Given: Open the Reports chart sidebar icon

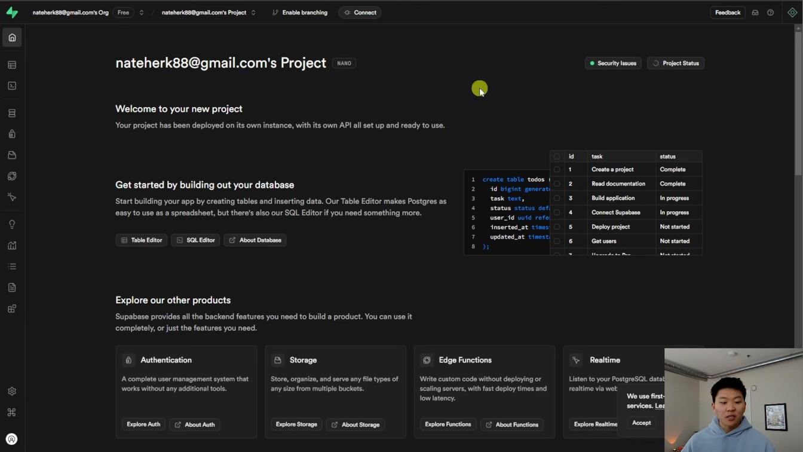Looking at the screenshot, I should tap(12, 245).
